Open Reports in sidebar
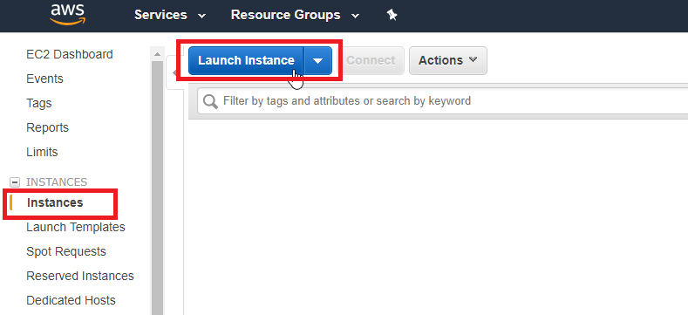This screenshot has height=315, width=688. [47, 128]
